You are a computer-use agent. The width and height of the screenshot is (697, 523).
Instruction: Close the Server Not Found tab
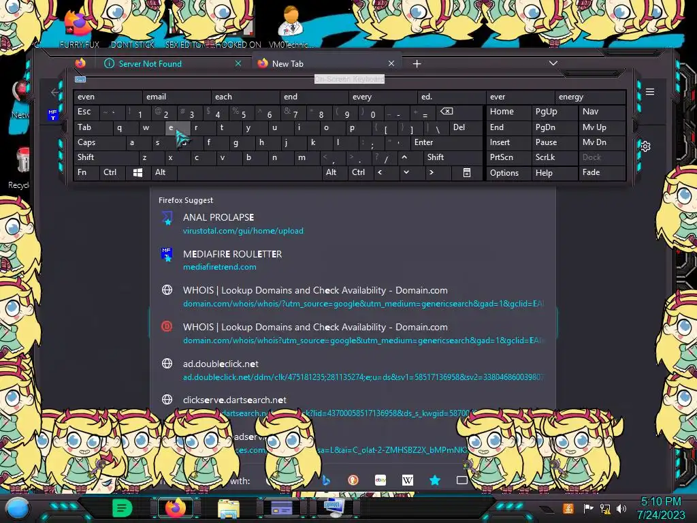click(x=238, y=63)
